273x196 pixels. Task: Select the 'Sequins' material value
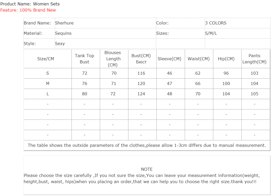point(63,33)
